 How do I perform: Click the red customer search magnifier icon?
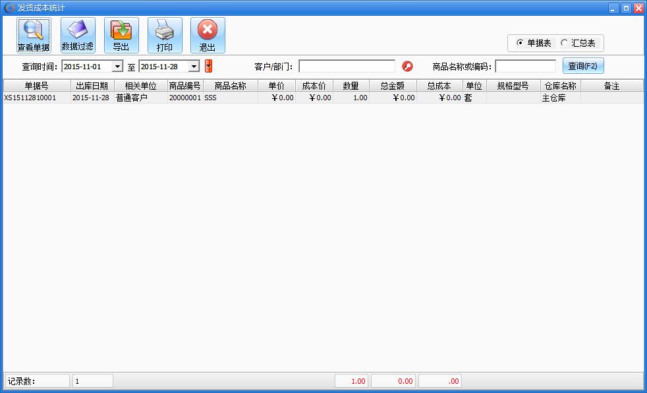point(407,66)
